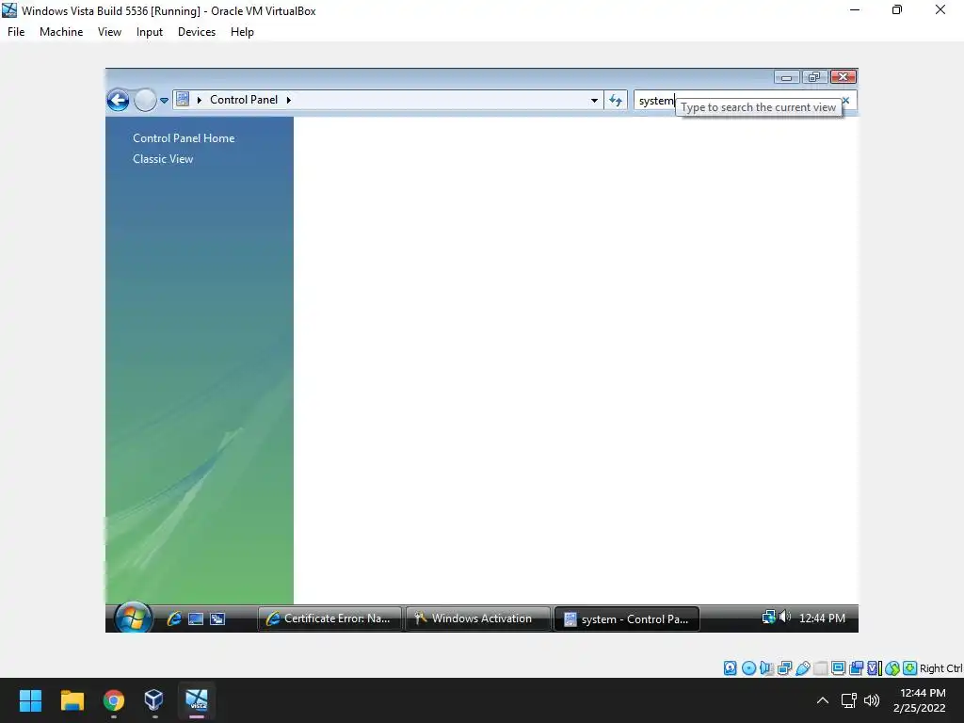The image size is (964, 723).
Task: Click Show Desktop in Quick Launch
Action: pos(196,619)
